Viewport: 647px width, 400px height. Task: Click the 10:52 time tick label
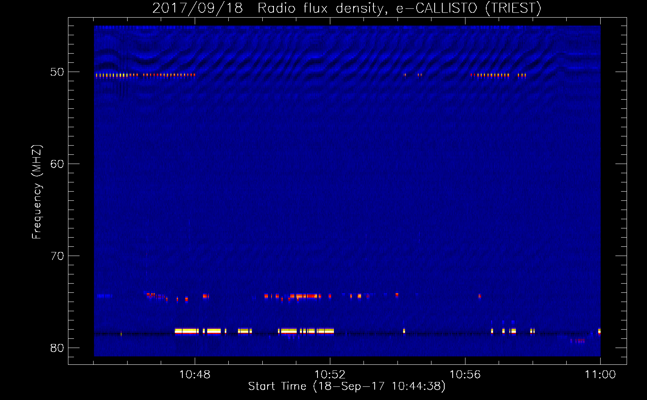pos(330,375)
